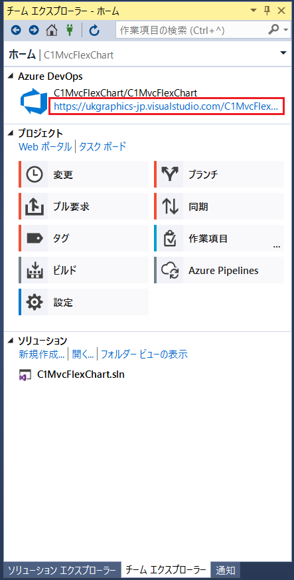Switch to チーム エクスプローラー tab

[165, 570]
